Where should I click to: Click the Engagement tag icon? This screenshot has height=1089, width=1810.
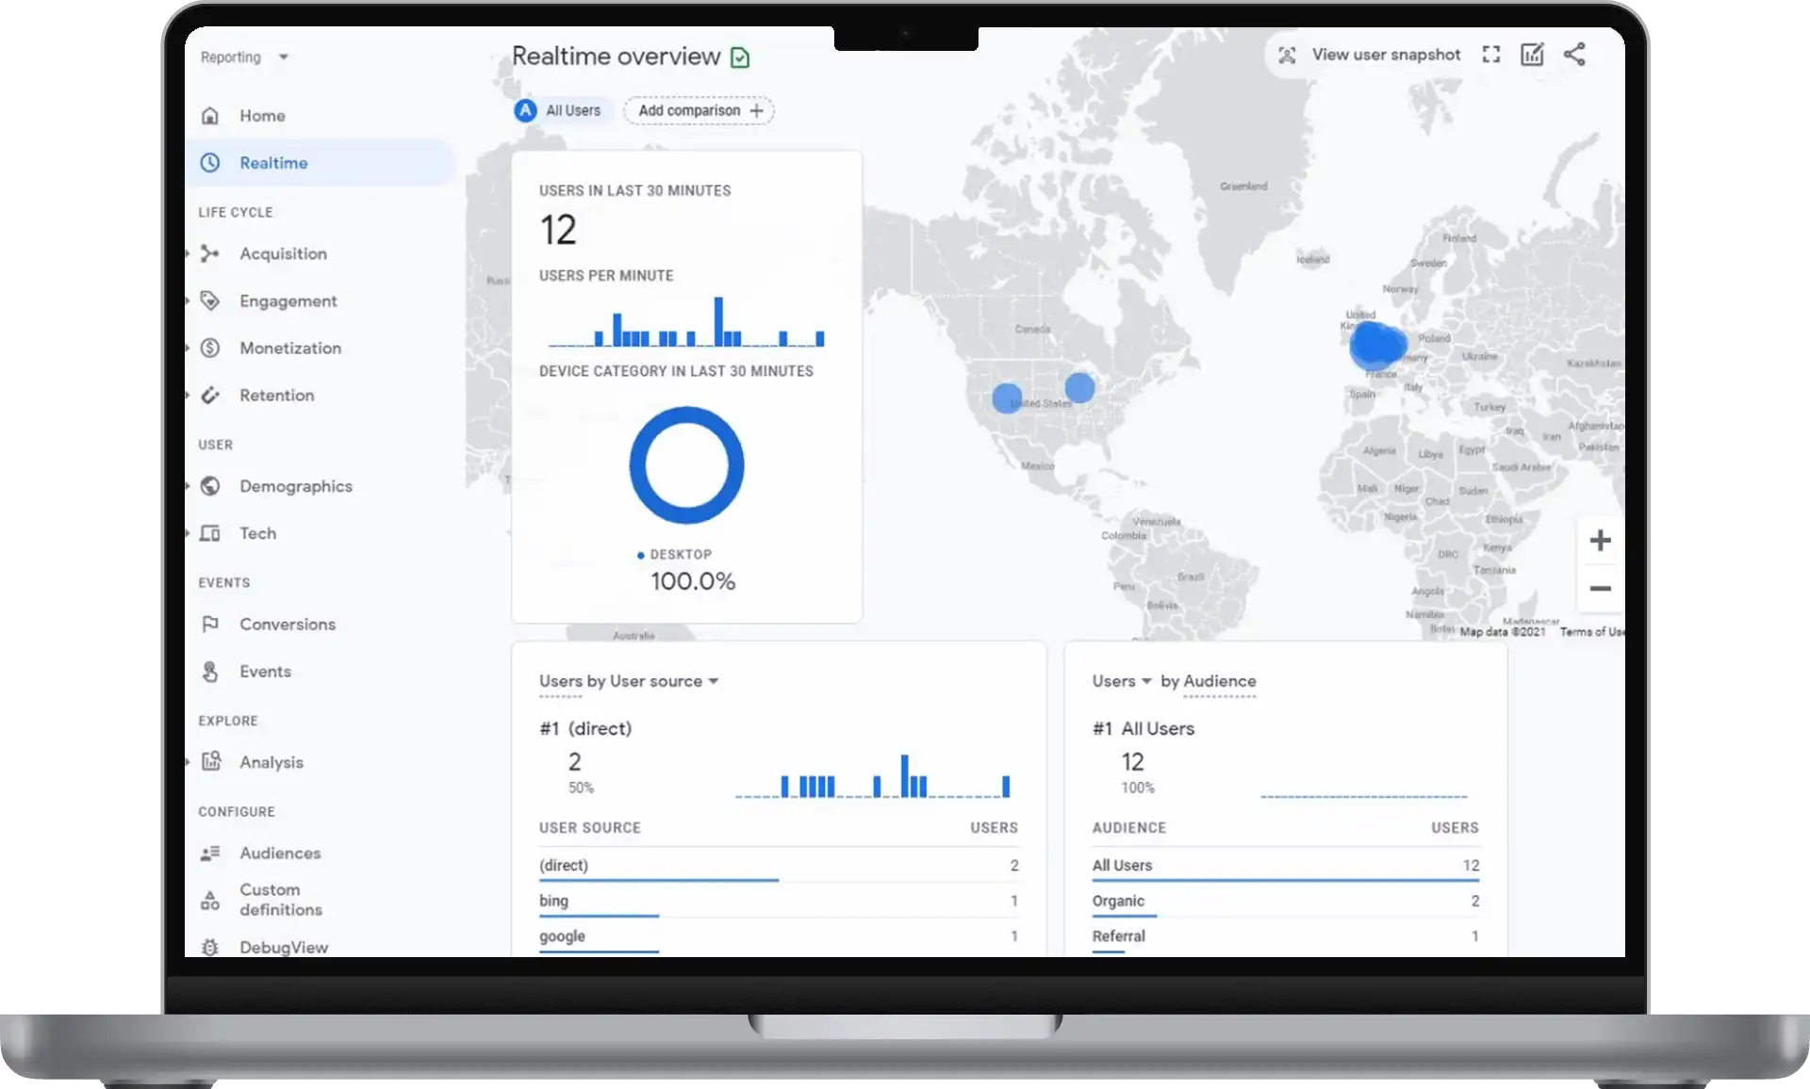pos(210,301)
